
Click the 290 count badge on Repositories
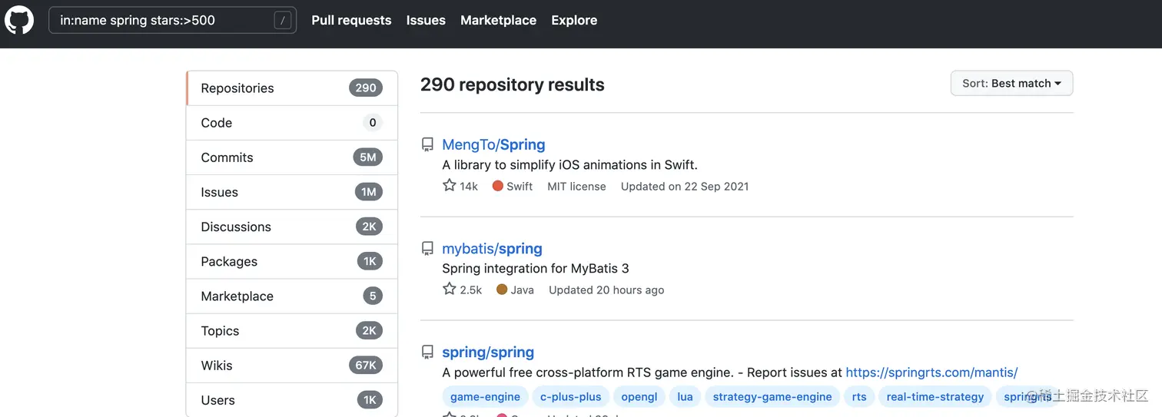click(x=366, y=88)
